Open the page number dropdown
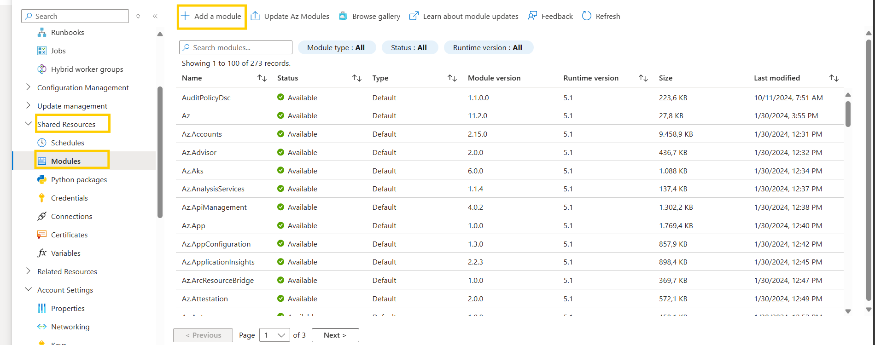Screen dimensions: 875x345 click(274, 335)
